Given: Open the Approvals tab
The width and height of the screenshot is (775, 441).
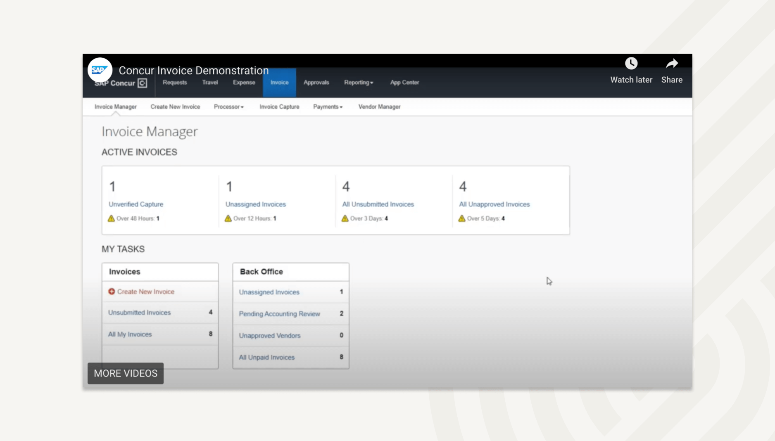Looking at the screenshot, I should (316, 83).
